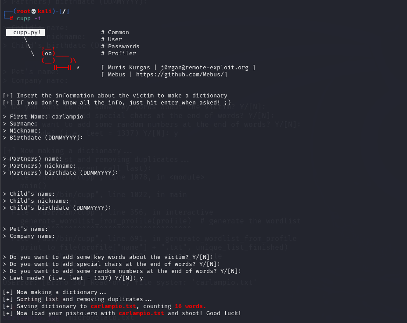Click the Child's birthdate prompt line
The width and height of the screenshot is (407, 323).
pos(57,208)
